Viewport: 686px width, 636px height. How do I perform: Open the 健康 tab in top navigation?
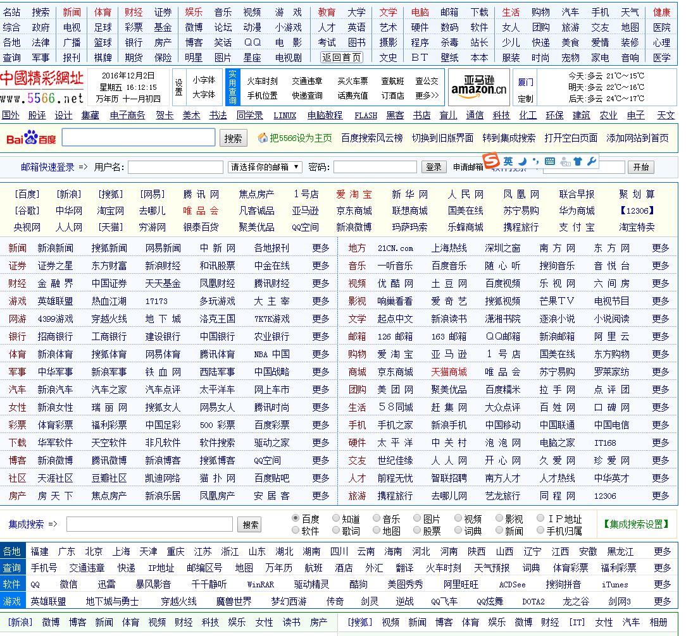pos(661,12)
